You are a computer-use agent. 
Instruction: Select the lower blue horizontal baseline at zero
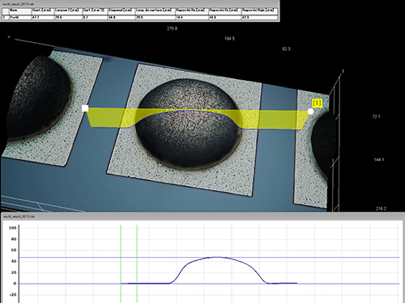click(209, 284)
